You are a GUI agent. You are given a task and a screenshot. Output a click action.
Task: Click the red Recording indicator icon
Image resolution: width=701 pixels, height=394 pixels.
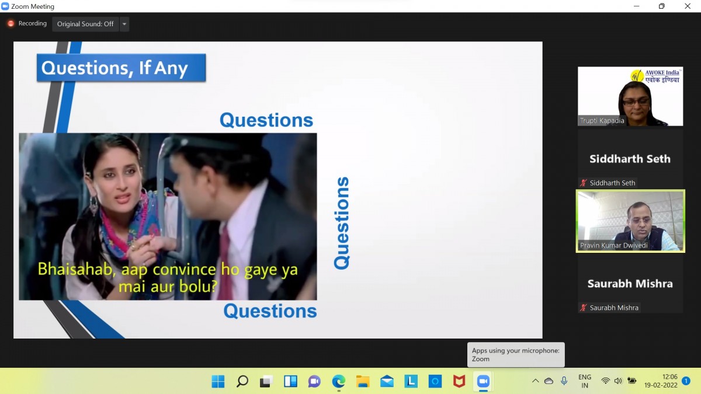(x=11, y=24)
